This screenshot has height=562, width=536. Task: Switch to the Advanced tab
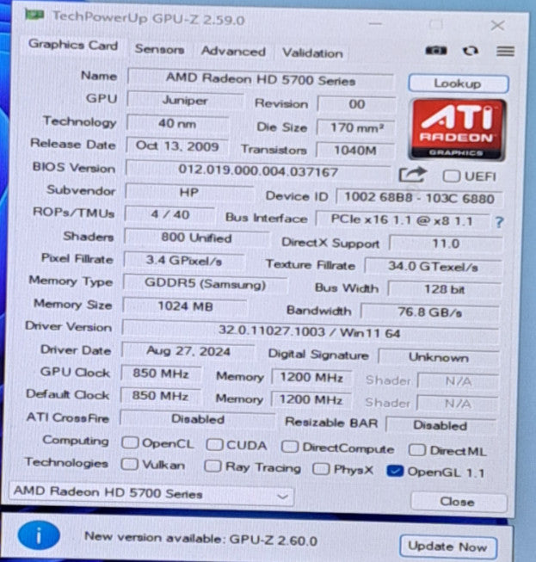(233, 52)
